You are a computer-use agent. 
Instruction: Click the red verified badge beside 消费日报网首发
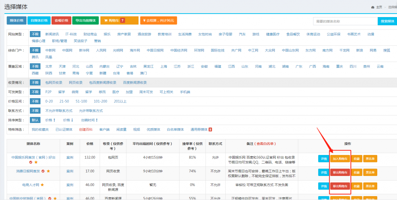[43, 171]
